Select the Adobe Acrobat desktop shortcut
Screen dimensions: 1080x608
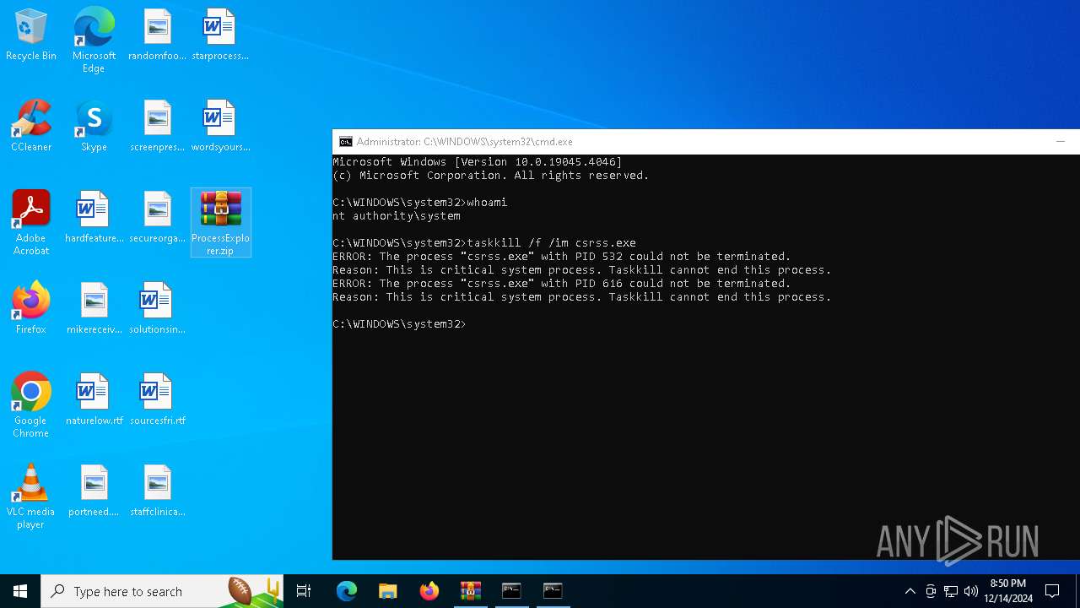coord(31,223)
